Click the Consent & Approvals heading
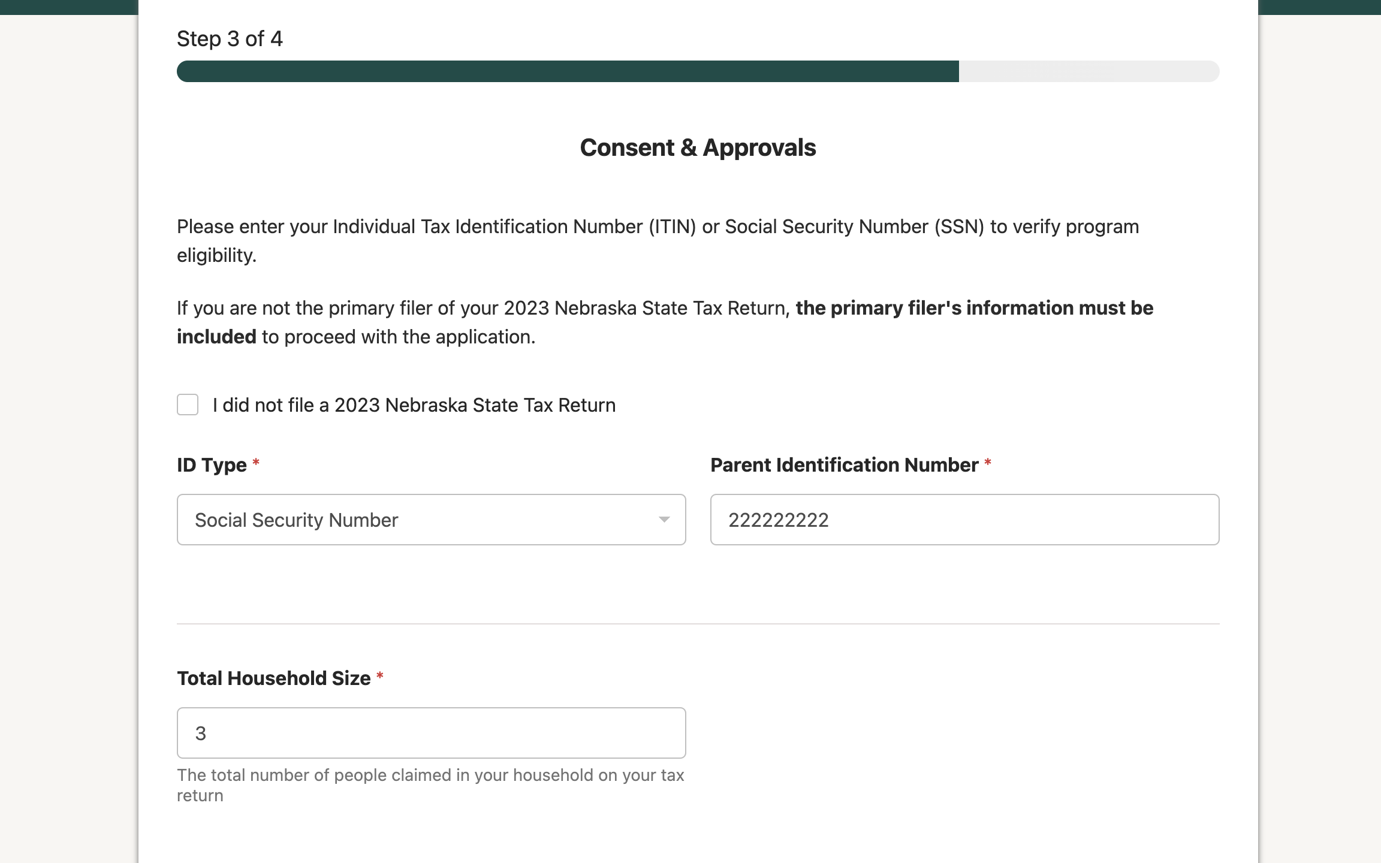 coord(698,147)
